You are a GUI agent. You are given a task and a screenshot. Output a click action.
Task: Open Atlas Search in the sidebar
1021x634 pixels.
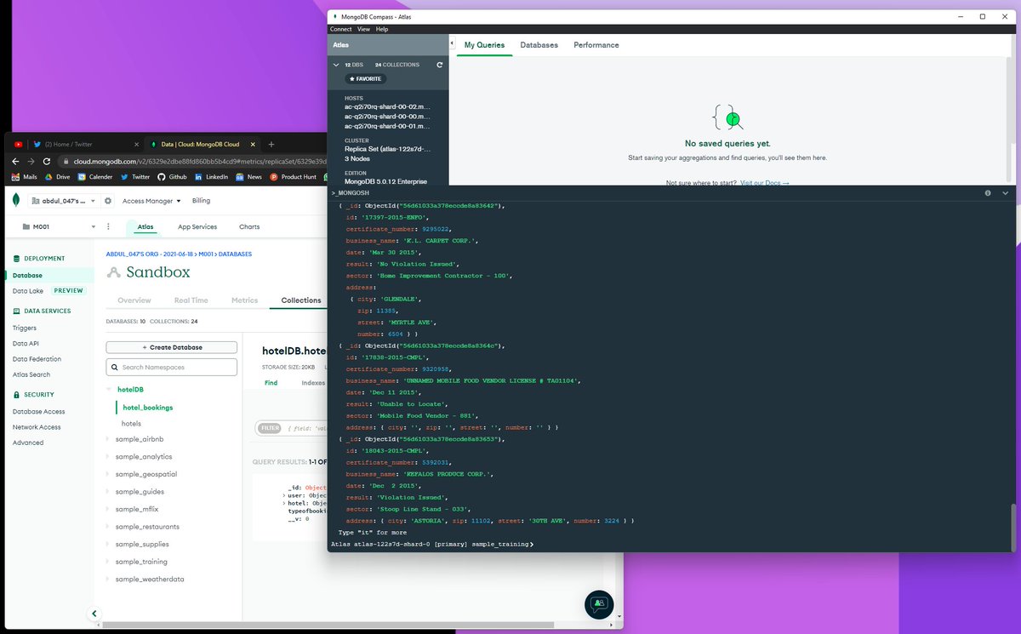[x=31, y=374]
